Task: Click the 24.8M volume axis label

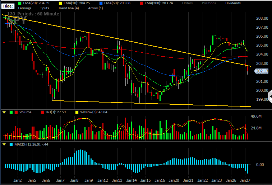Action: (x=256, y=128)
